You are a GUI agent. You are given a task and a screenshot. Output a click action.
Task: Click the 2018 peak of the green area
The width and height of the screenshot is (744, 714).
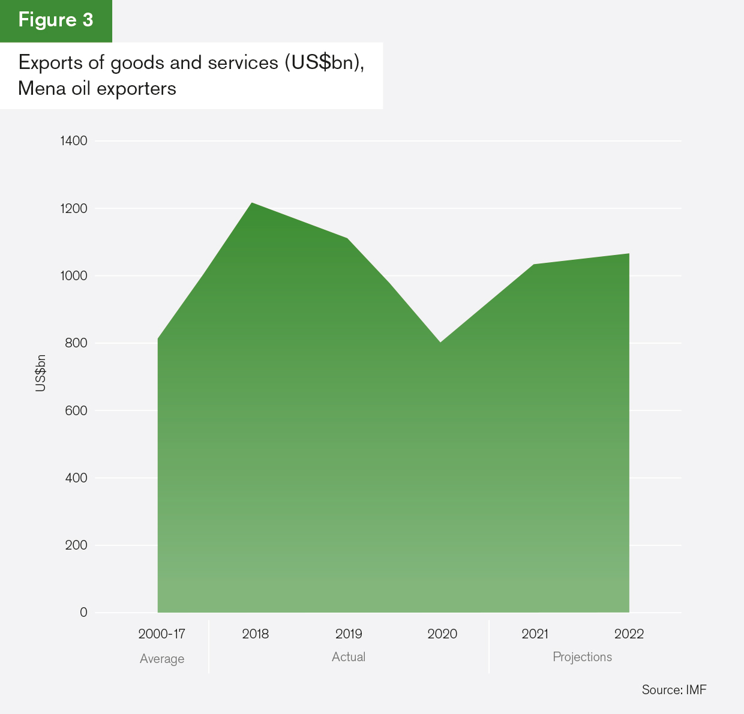point(252,204)
